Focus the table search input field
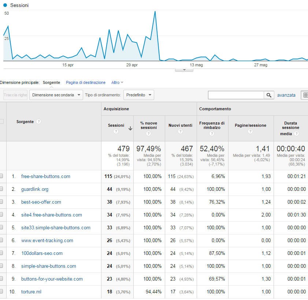 (236, 95)
